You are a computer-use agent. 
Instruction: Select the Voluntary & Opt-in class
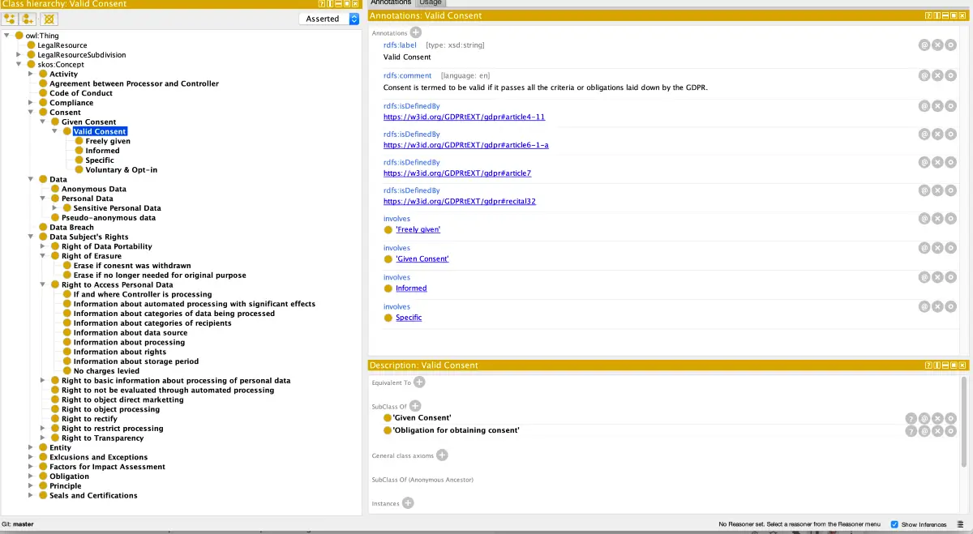[x=122, y=170]
